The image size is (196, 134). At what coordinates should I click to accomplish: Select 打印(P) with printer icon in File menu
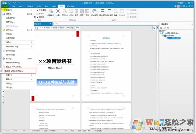(18, 58)
